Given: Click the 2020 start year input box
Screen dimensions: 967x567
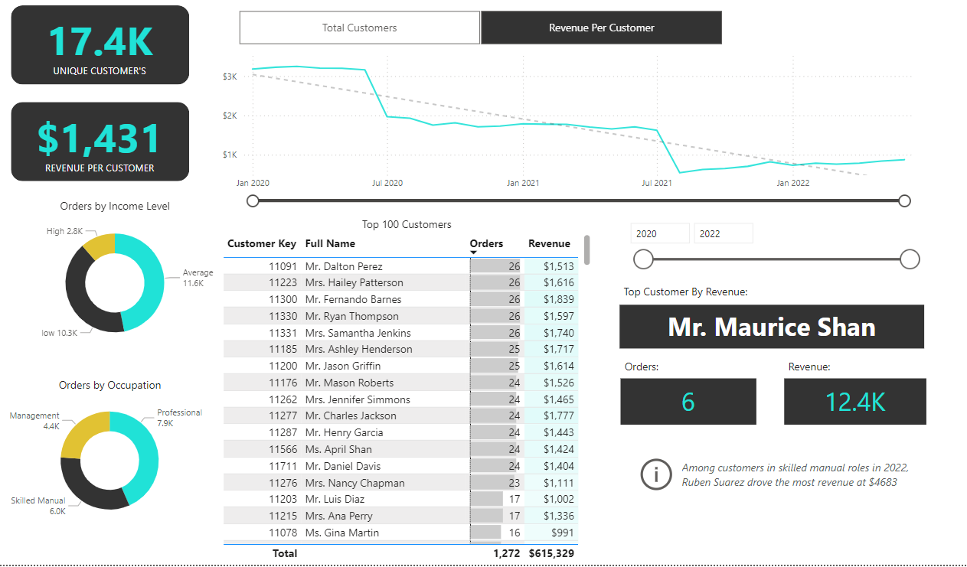Looking at the screenshot, I should coord(659,233).
